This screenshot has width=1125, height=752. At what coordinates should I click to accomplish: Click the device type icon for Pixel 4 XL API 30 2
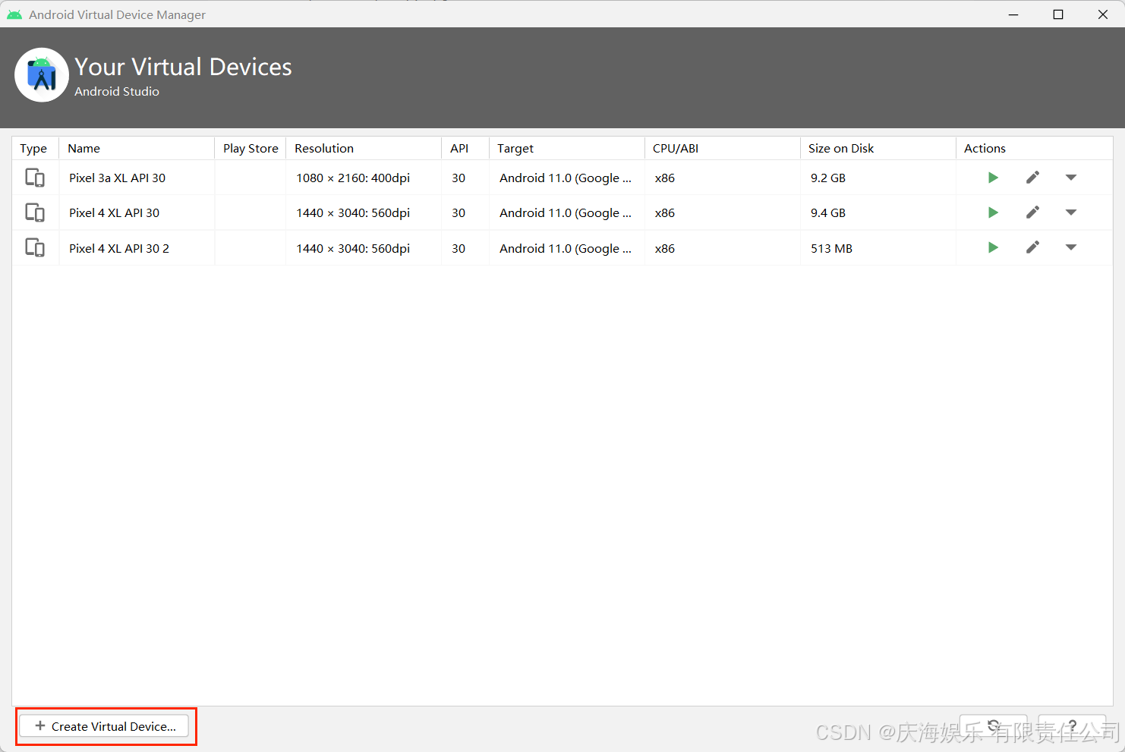point(35,247)
